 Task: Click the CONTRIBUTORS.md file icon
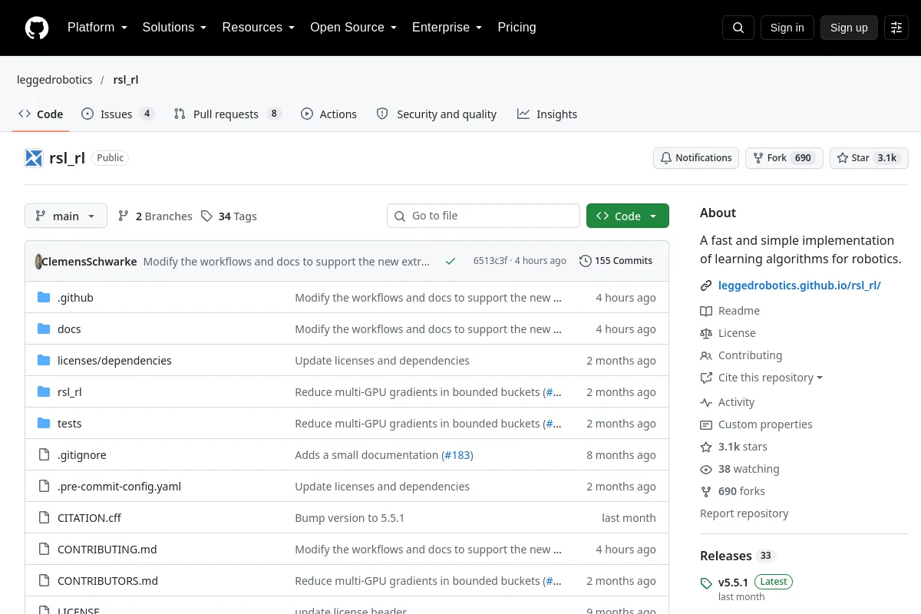click(x=44, y=581)
